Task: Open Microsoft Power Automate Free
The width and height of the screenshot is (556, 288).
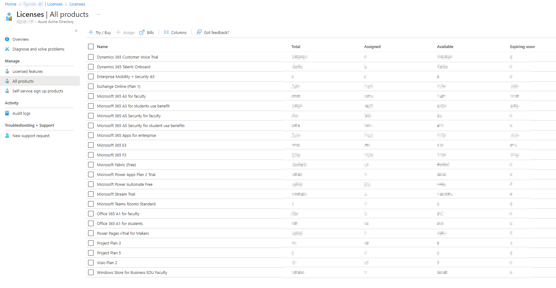Action: pyautogui.click(x=125, y=184)
